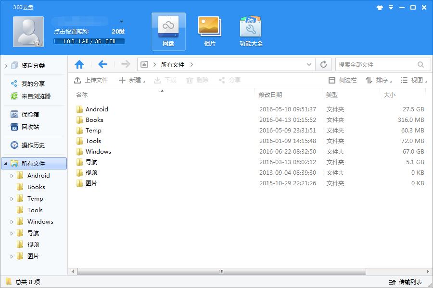Click the storage usage bar 100.1GB/36.0TB
Image resolution: width=433 pixels, height=288 pixels.
89,41
